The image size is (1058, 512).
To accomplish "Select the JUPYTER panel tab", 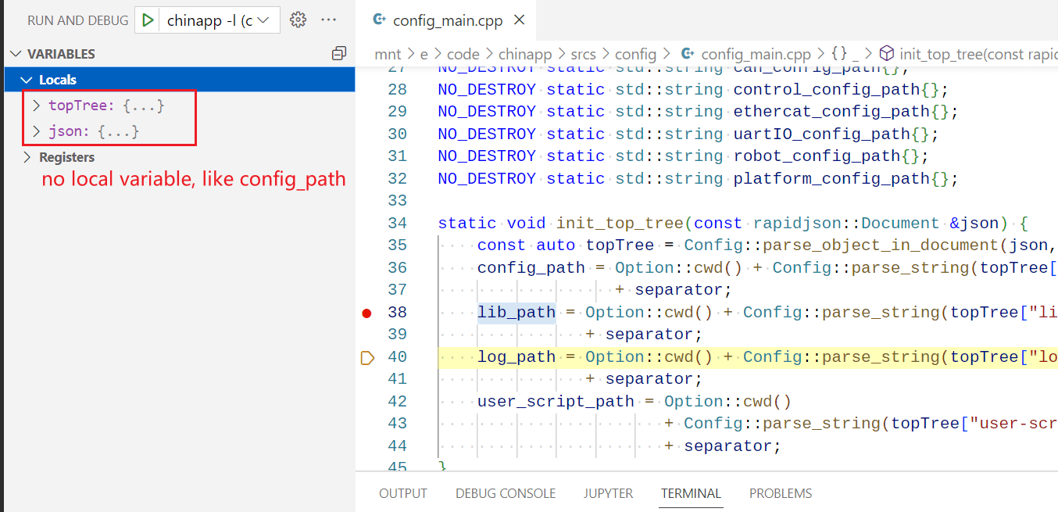I will click(x=609, y=493).
